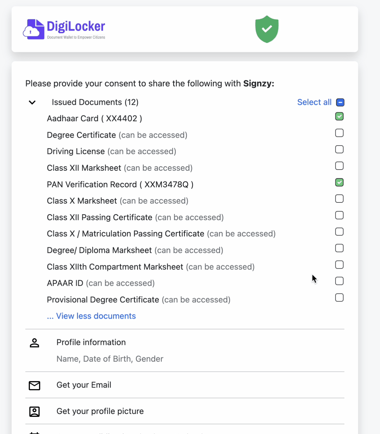The height and width of the screenshot is (434, 380).
Task: Click the Get your Email row
Action: [84, 385]
